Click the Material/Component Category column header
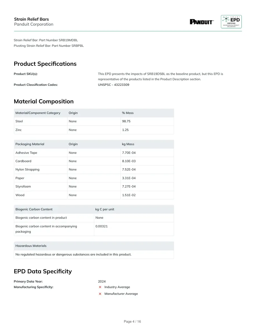256x331 pixels. click(x=38, y=113)
